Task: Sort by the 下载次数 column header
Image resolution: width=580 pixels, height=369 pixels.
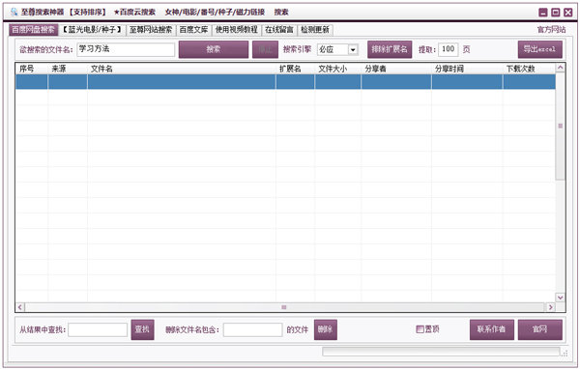Action: click(x=529, y=69)
